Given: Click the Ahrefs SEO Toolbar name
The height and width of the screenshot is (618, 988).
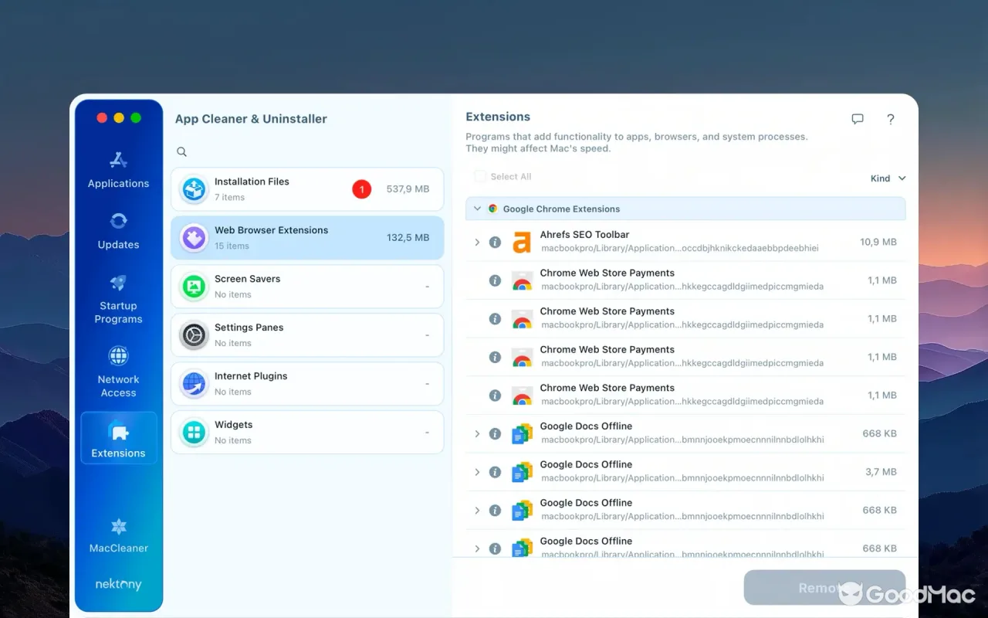Looking at the screenshot, I should (x=584, y=235).
